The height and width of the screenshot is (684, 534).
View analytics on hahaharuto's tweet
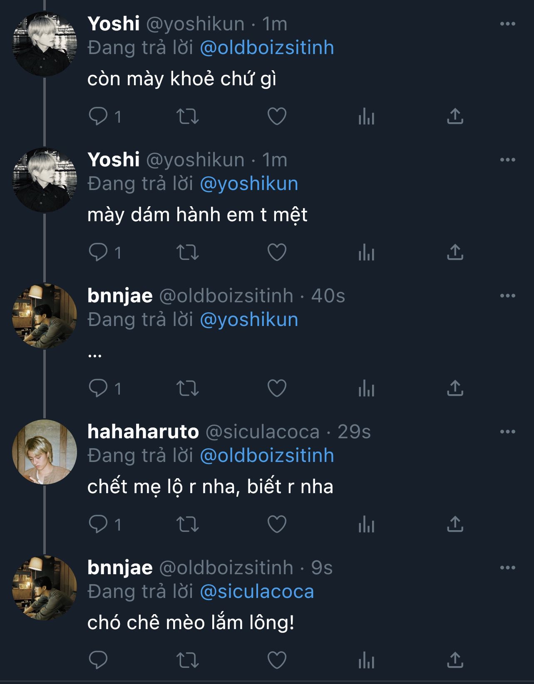click(366, 524)
